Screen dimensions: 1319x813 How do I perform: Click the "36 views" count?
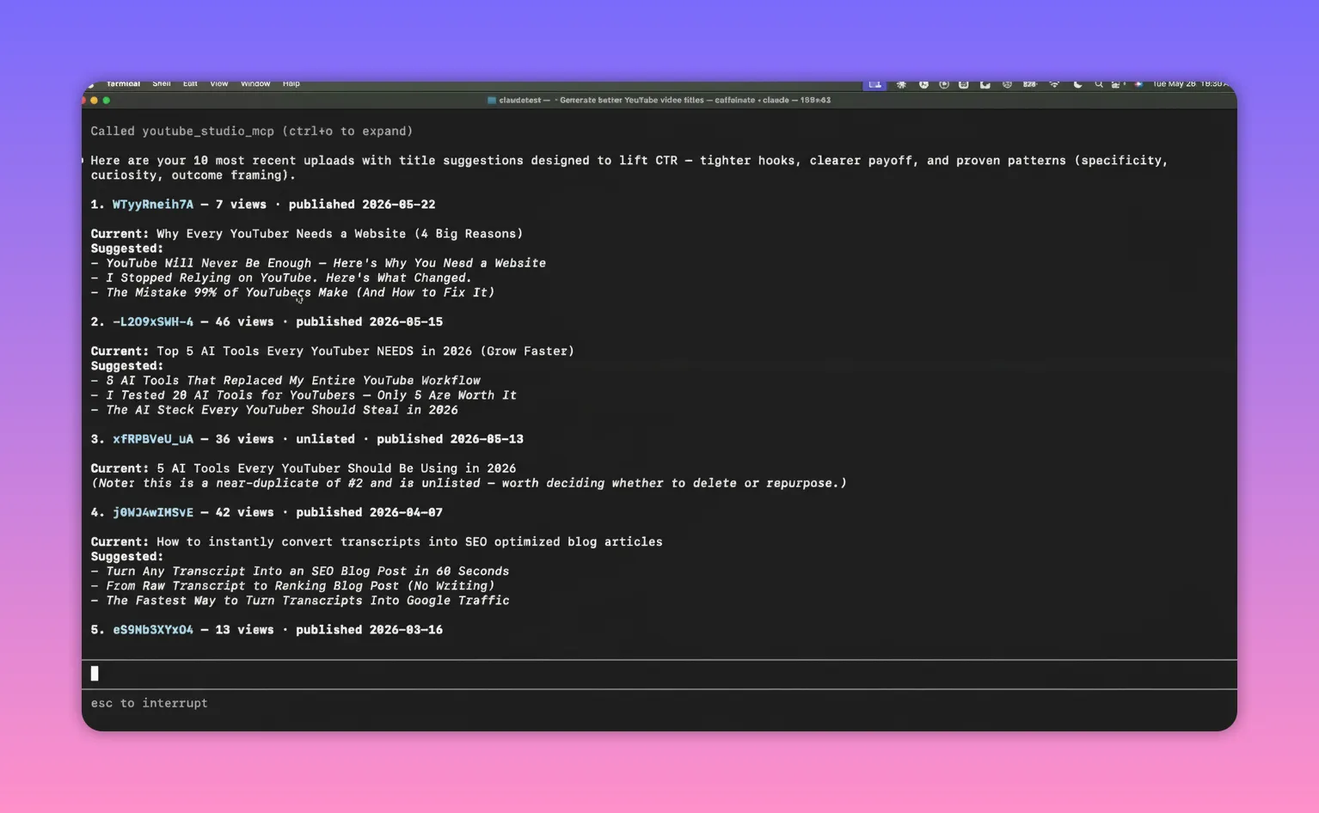(x=244, y=439)
